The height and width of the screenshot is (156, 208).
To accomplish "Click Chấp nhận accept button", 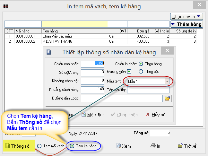I will 124,115.
